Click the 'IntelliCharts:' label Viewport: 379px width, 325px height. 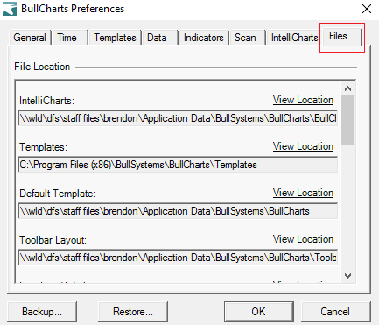(x=47, y=101)
